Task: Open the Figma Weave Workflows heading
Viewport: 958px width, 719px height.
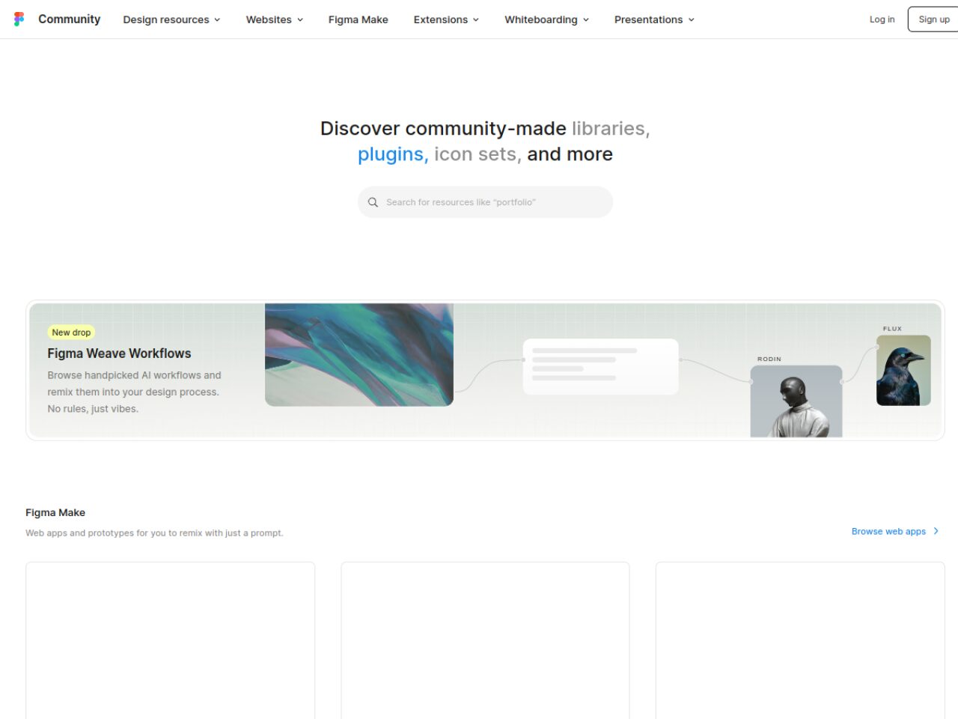Action: [119, 354]
